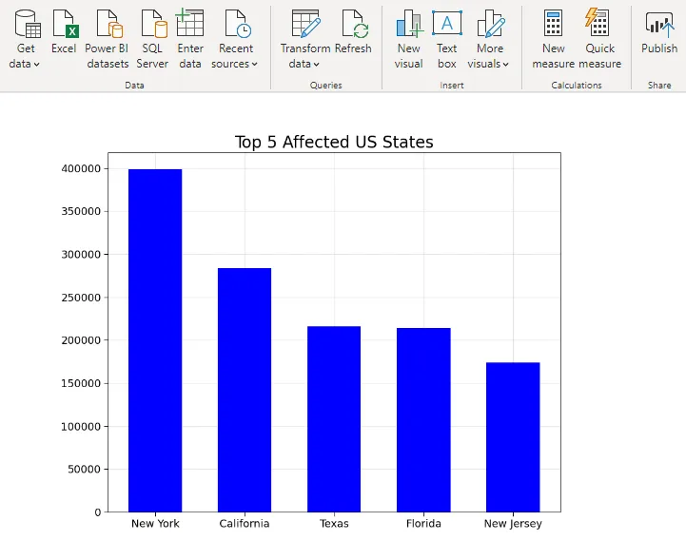Image resolution: width=686 pixels, height=540 pixels.
Task: Create a Quick measure
Action: click(599, 24)
